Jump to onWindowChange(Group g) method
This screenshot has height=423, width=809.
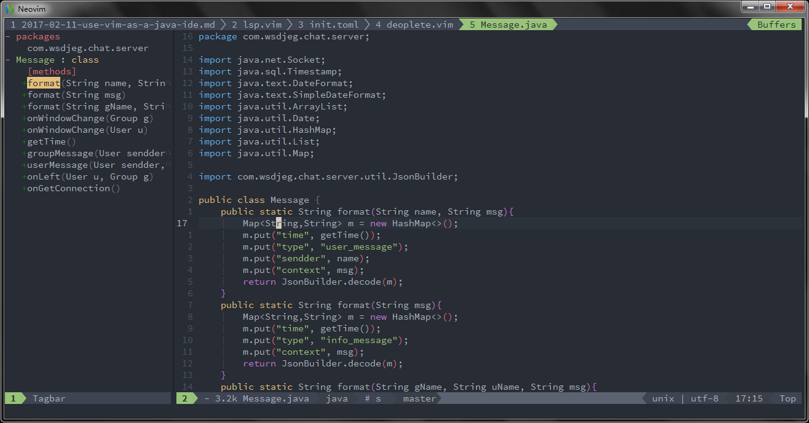click(90, 118)
